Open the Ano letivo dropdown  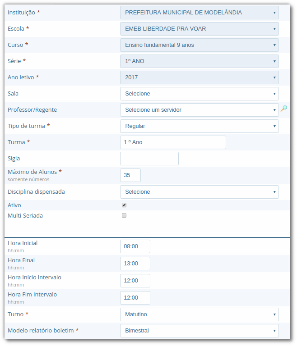click(x=199, y=77)
